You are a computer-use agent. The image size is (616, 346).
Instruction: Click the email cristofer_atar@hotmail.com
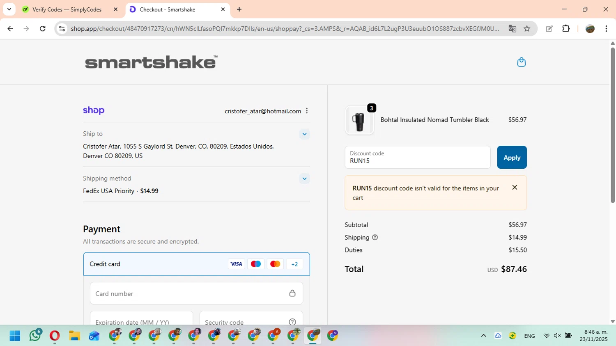click(263, 111)
